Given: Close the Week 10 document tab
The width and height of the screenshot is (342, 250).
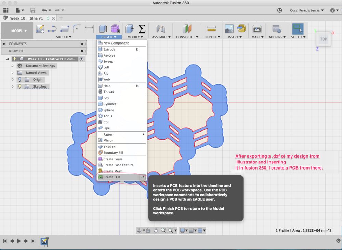Looking at the screenshot, I should [x=53, y=18].
